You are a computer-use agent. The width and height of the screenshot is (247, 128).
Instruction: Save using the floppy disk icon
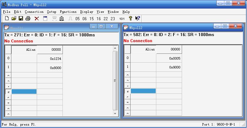(21, 19)
